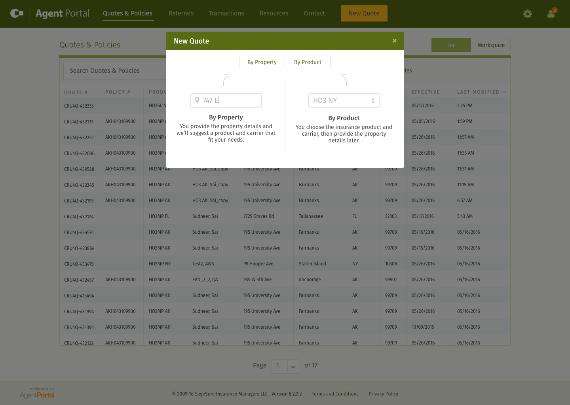The width and height of the screenshot is (570, 405).
Task: Click the Search Quotes & Policies field
Action: [115, 71]
